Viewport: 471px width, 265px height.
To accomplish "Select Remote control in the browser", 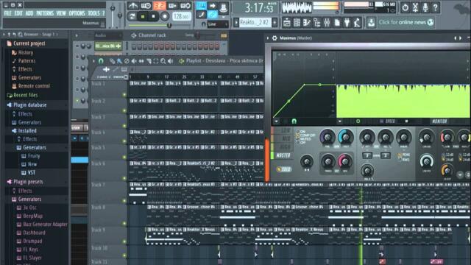I will [x=34, y=86].
